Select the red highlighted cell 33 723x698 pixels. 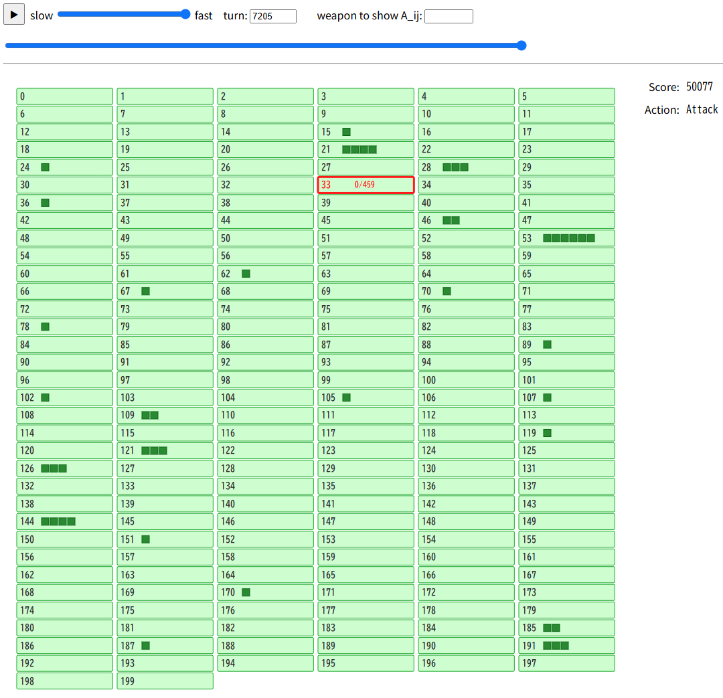coord(366,185)
